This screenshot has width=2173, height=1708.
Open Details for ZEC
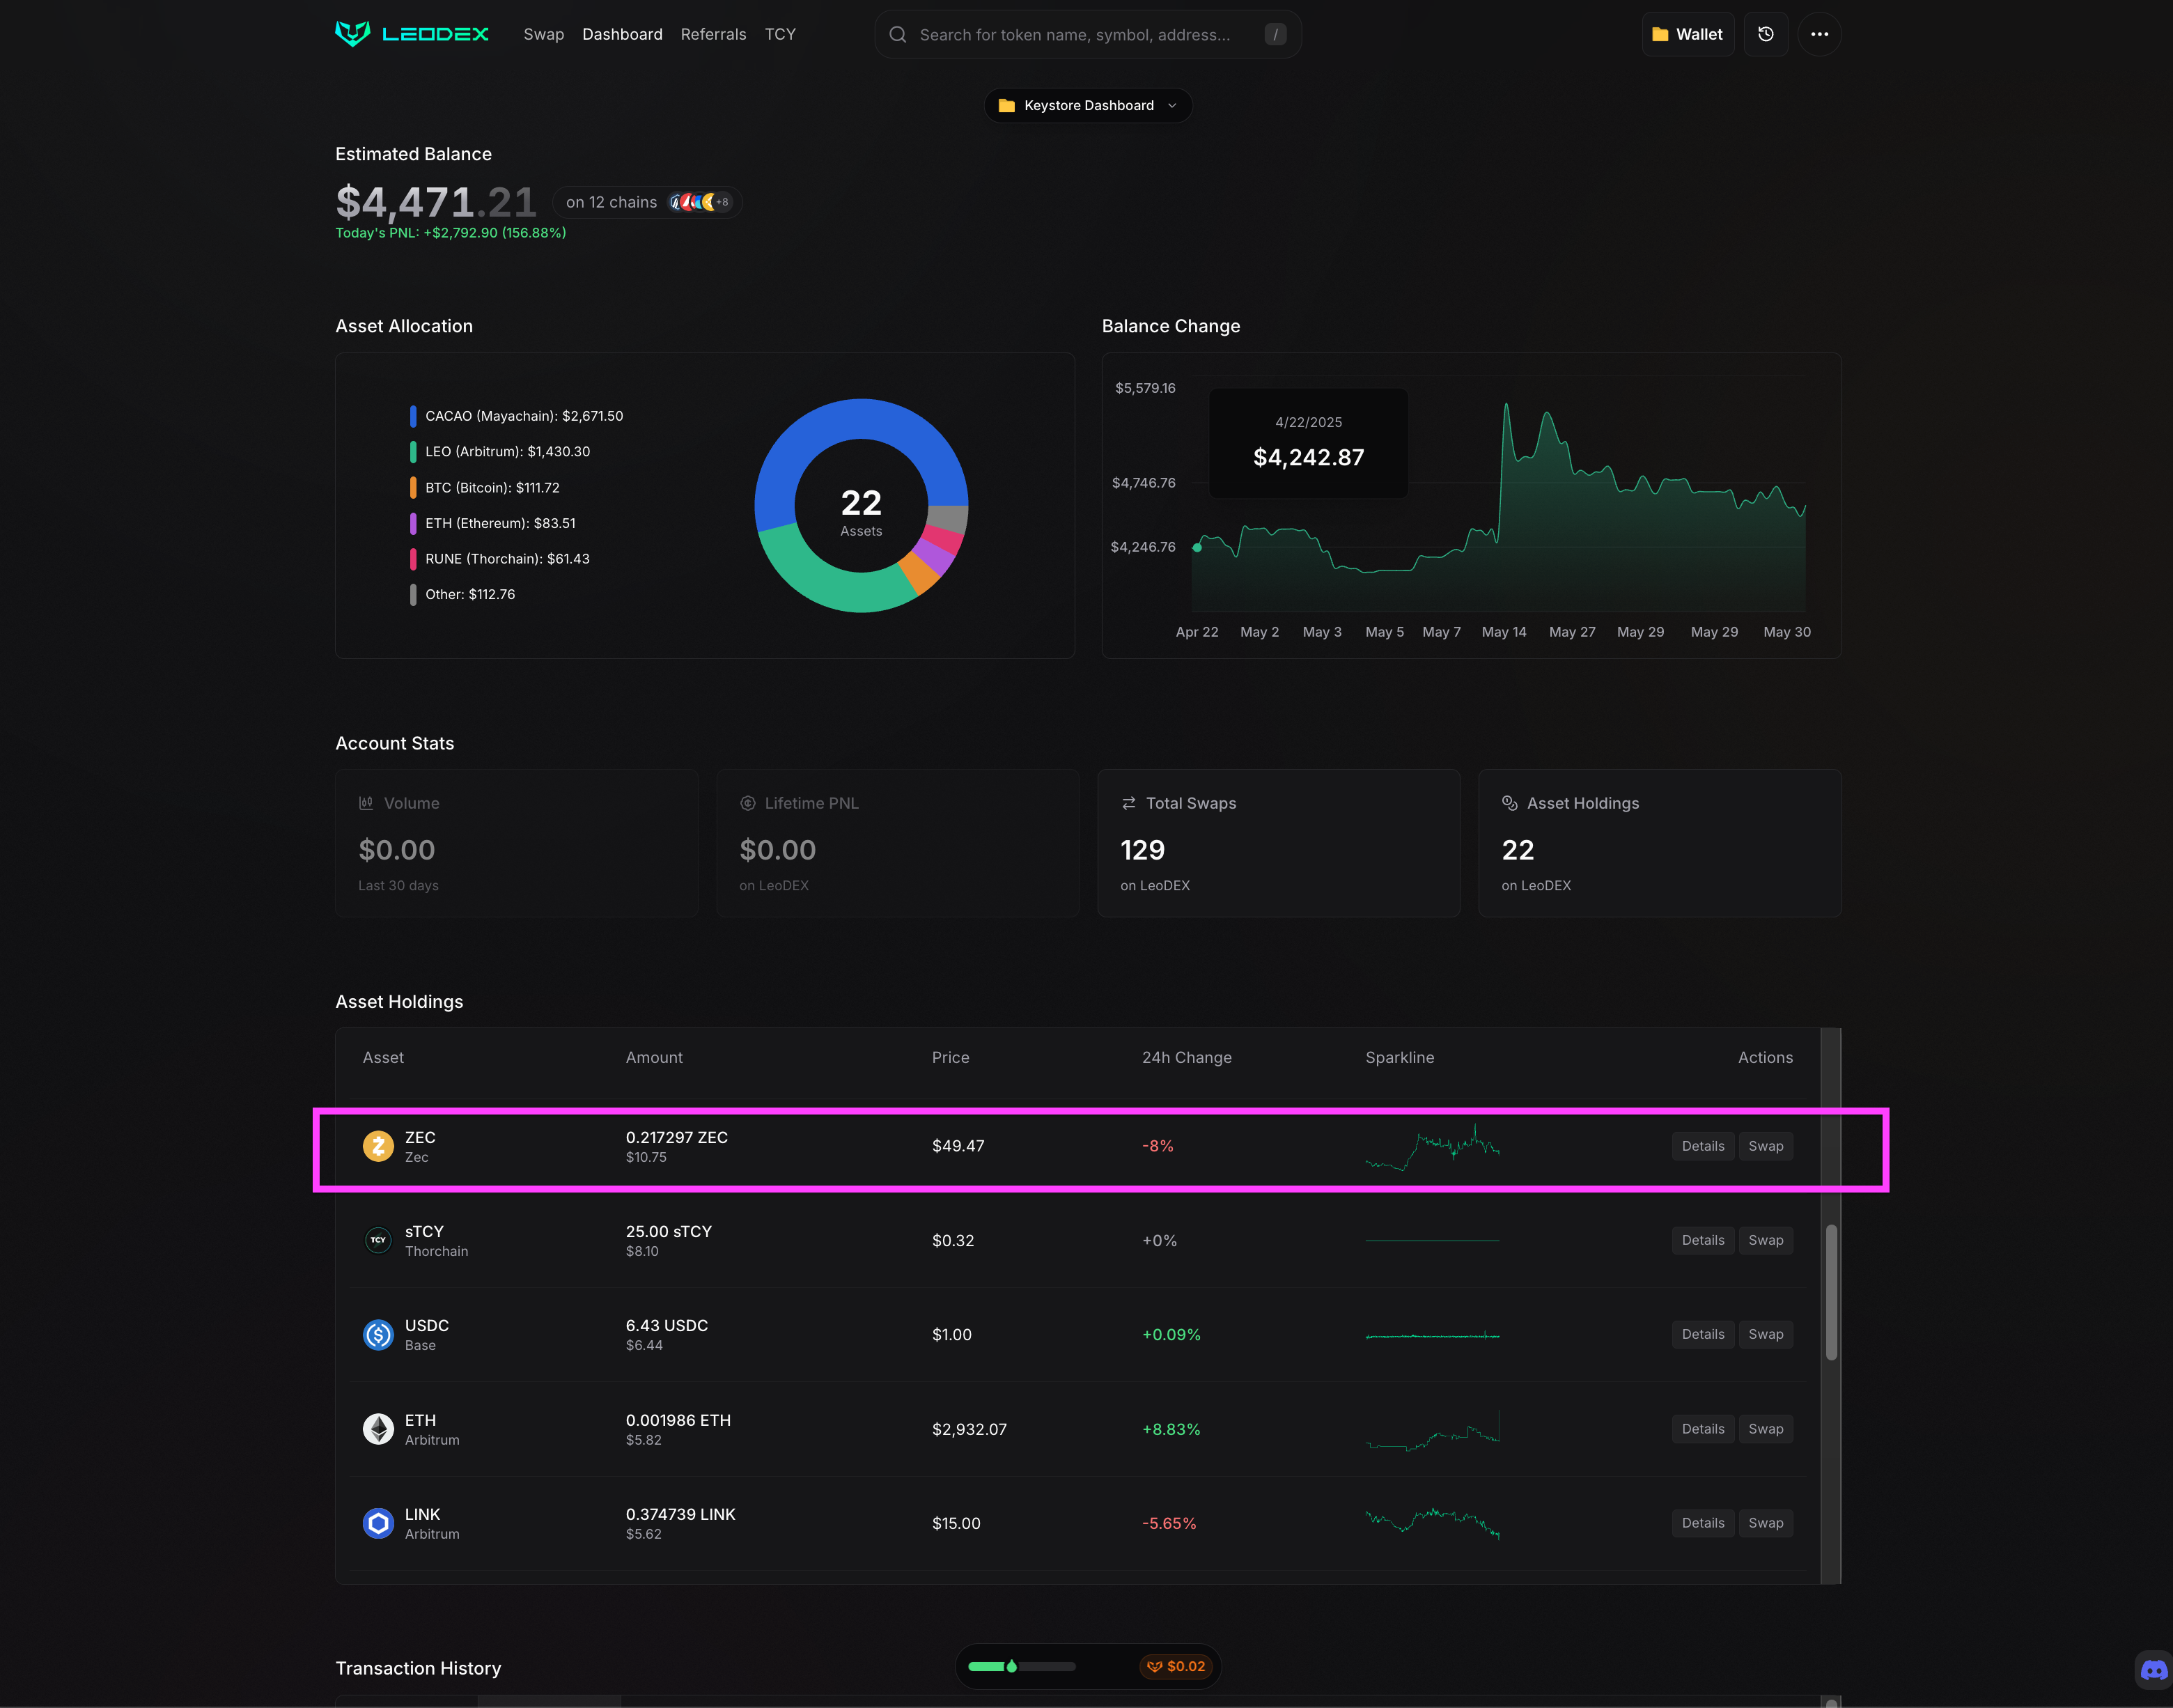1703,1146
